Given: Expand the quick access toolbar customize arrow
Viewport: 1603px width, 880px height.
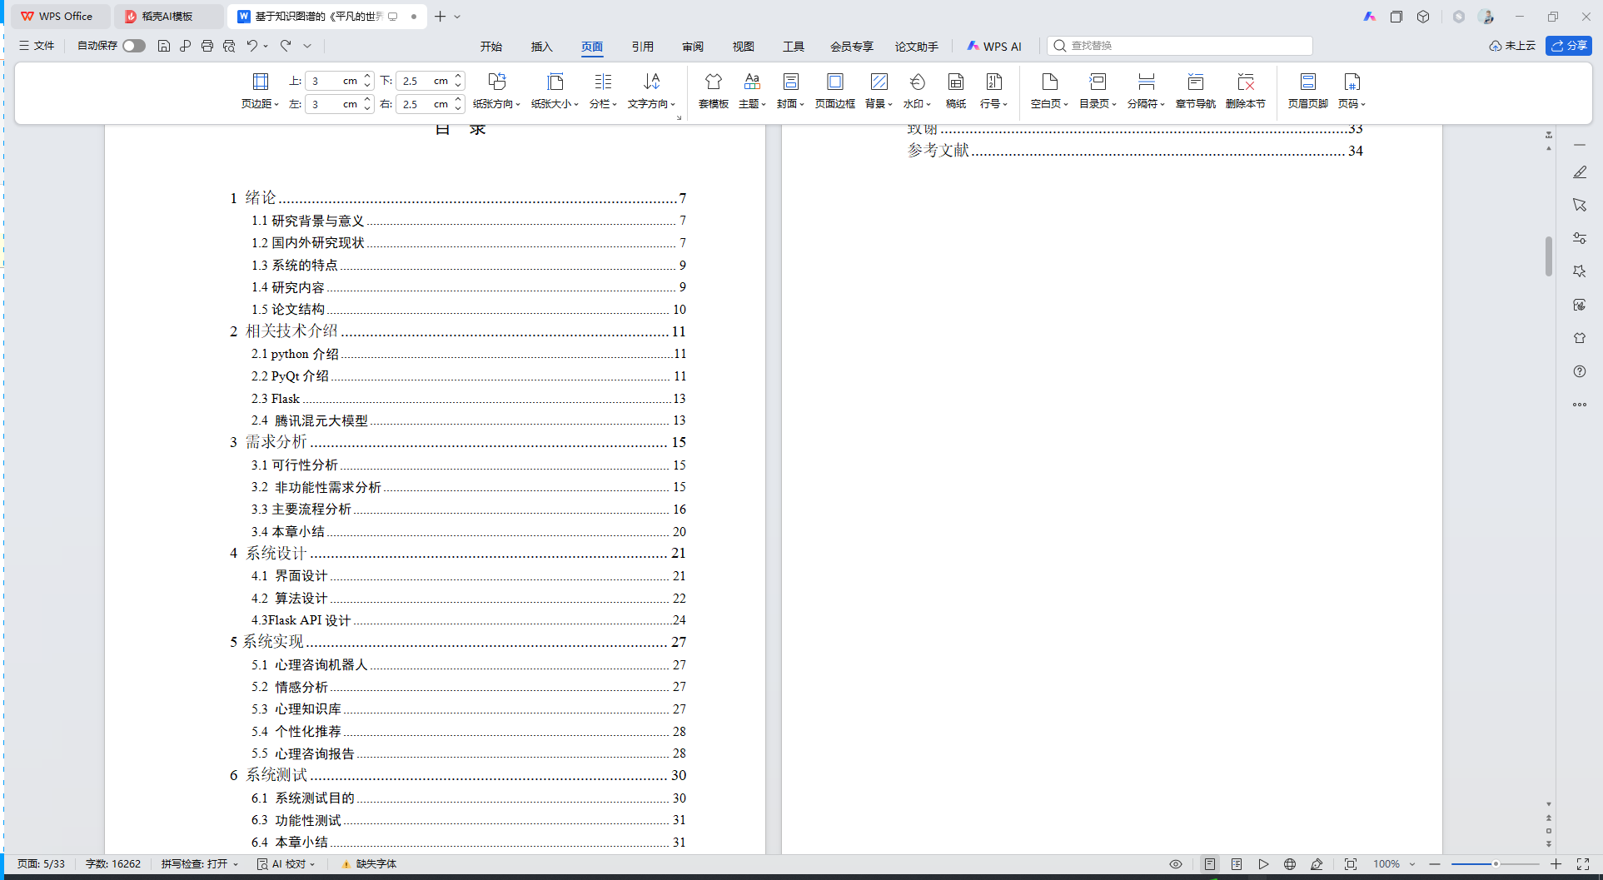Looking at the screenshot, I should 307,46.
